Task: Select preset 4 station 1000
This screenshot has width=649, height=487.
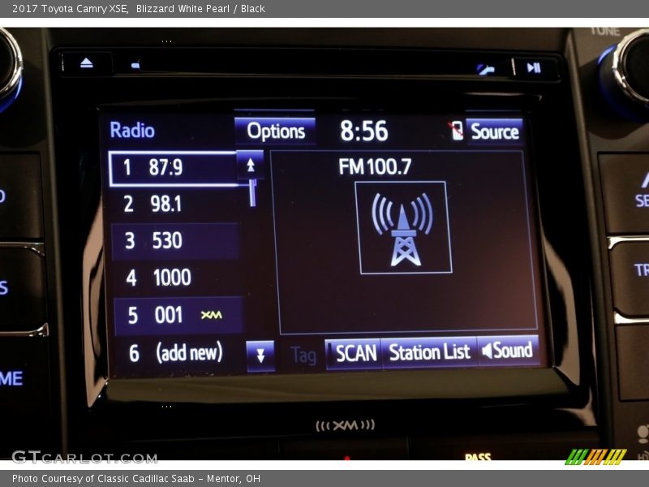Action: [x=177, y=278]
